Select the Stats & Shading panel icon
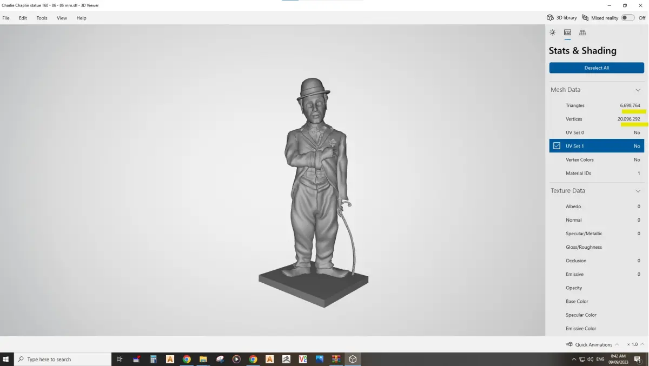The image size is (649, 366). [567, 32]
